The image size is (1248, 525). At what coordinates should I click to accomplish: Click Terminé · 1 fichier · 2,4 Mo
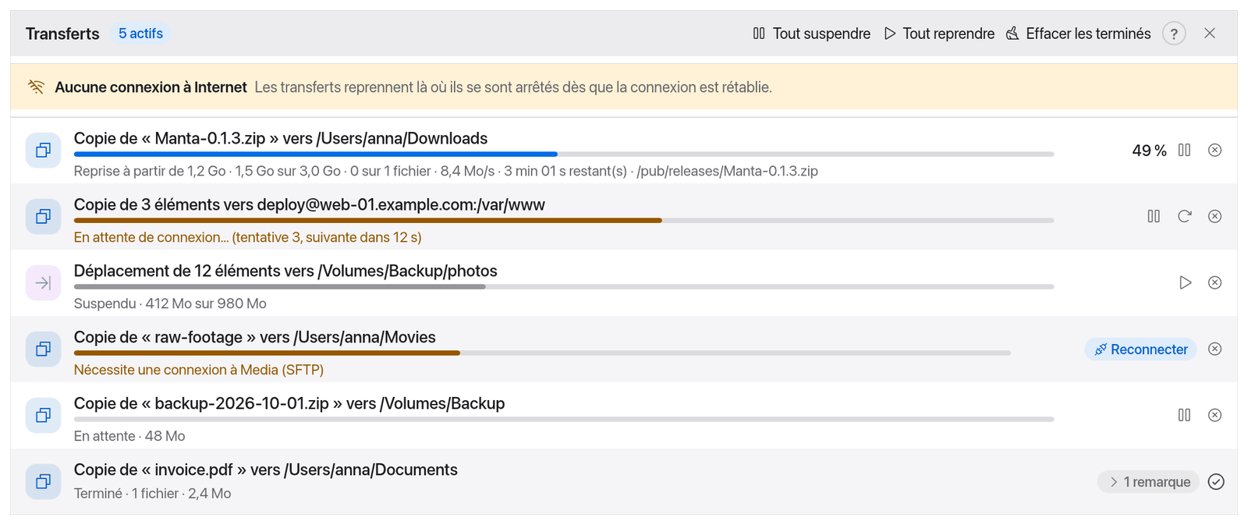coord(153,493)
